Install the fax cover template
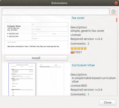The height and width of the screenshot is (108, 119). 36,58
